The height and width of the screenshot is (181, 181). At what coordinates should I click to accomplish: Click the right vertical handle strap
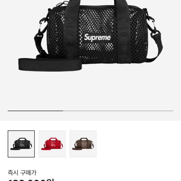(x=123, y=31)
